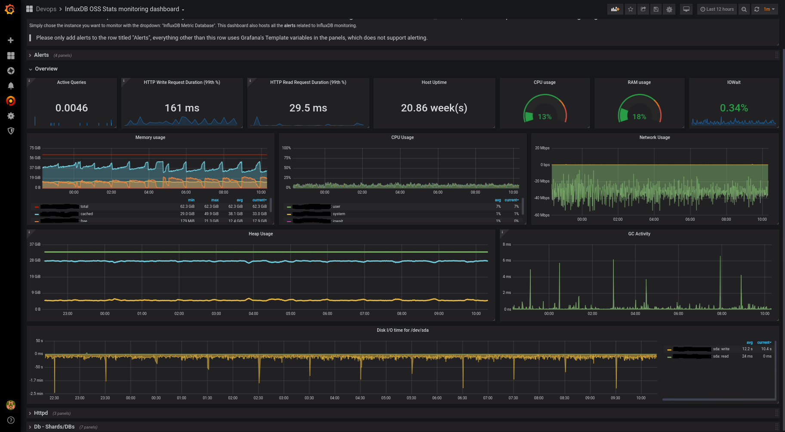This screenshot has width=785, height=432.
Task: Open the Server Admin shield icon
Action: click(x=11, y=131)
